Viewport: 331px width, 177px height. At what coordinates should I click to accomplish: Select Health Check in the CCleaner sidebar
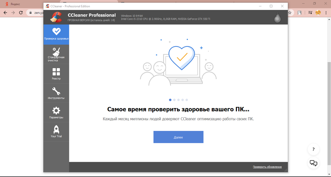[56, 34]
